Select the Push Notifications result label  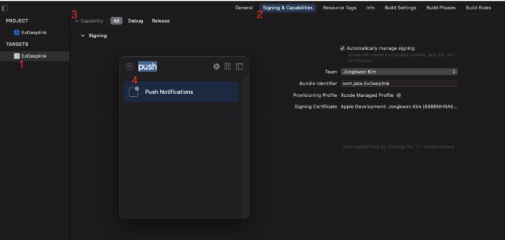pyautogui.click(x=169, y=92)
